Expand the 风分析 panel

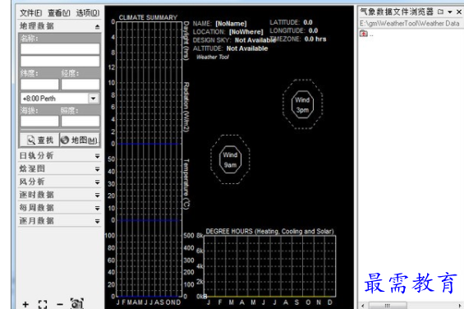coord(59,182)
